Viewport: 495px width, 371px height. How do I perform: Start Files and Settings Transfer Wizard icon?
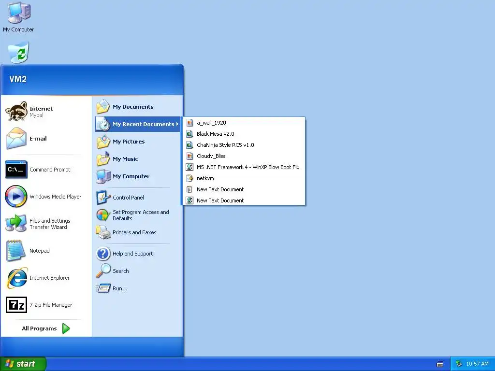click(x=16, y=223)
